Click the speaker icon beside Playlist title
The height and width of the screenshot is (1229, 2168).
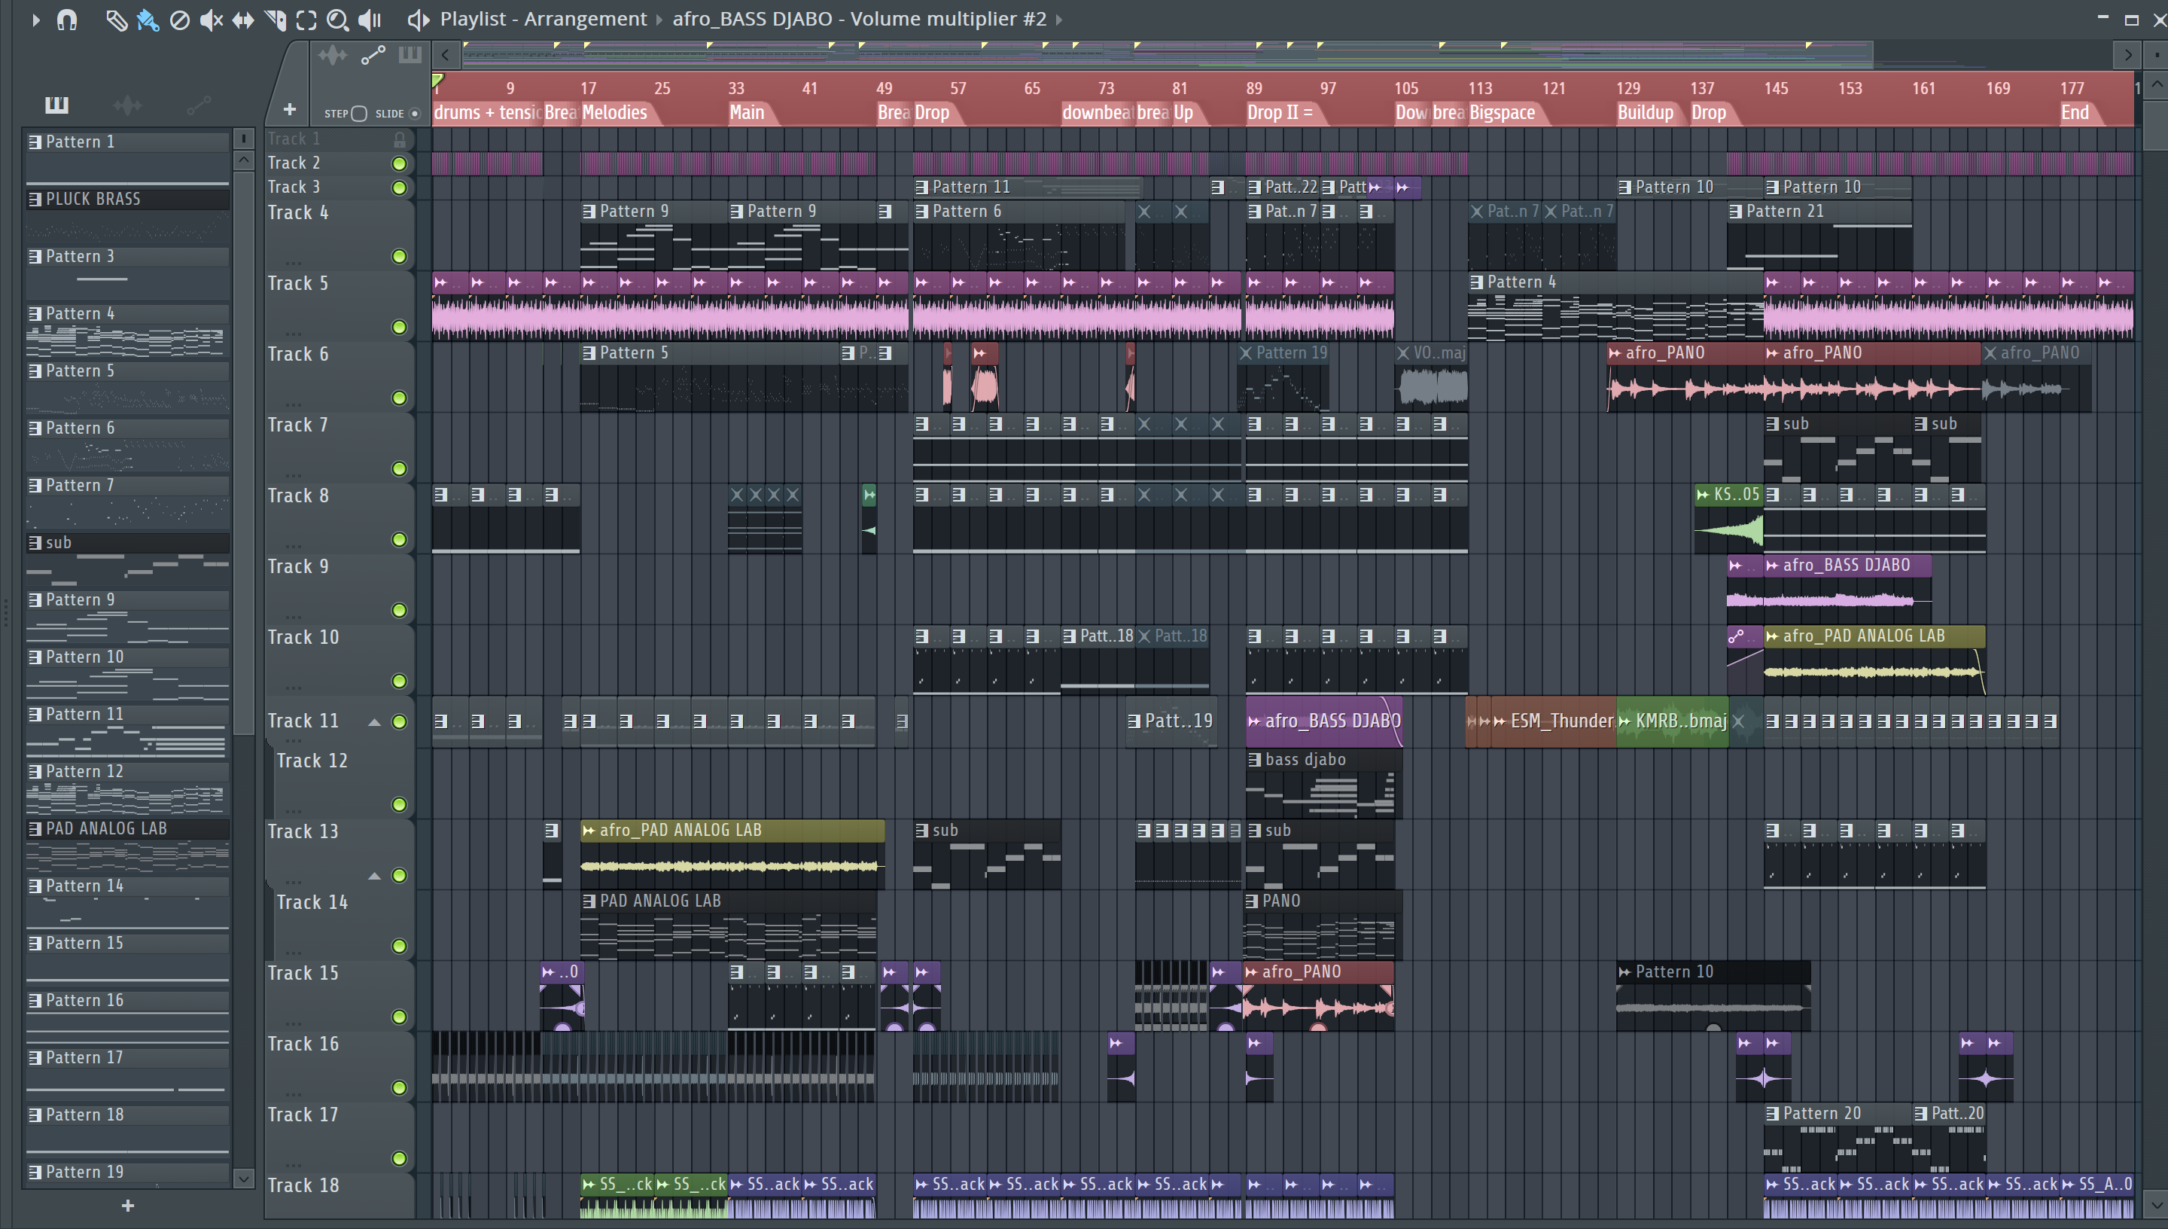point(419,20)
